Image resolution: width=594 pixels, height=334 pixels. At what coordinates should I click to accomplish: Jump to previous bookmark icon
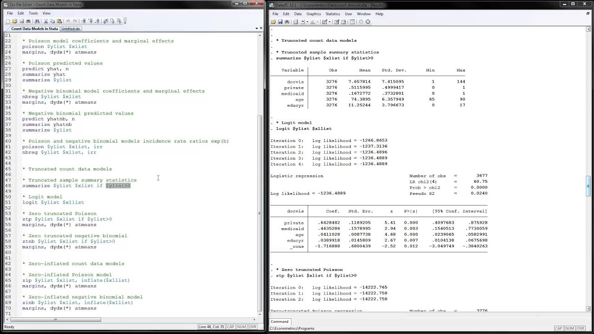click(91, 21)
